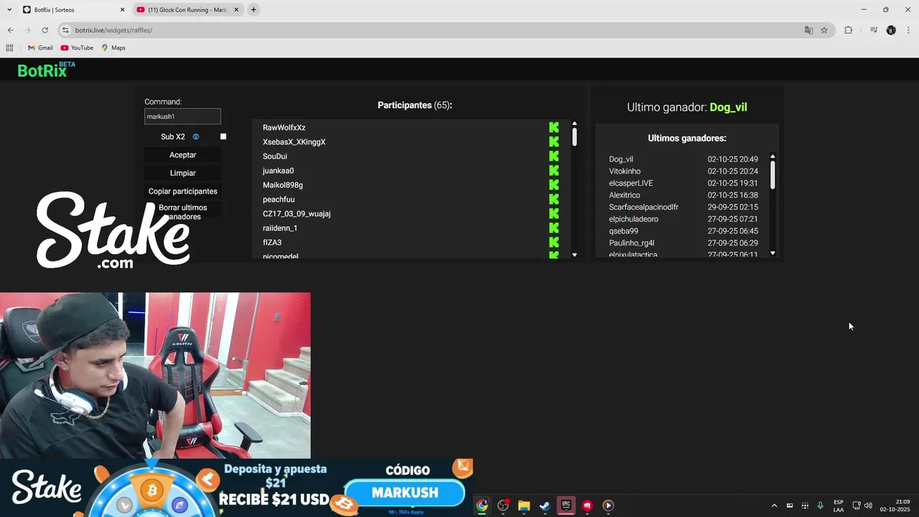Click the BotRix logo in the header

pyautogui.click(x=46, y=70)
